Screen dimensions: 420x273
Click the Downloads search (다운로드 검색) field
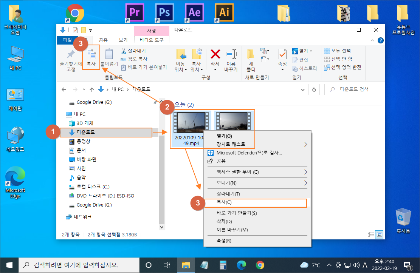352,89
